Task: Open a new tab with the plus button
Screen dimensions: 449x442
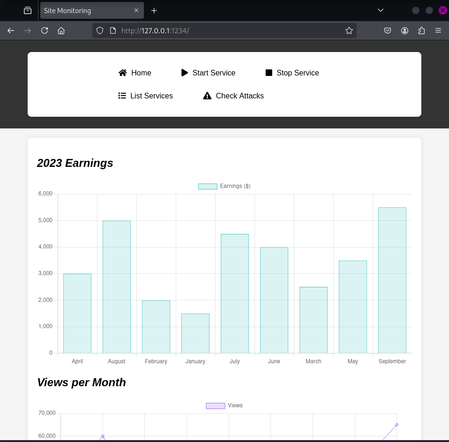Action: pyautogui.click(x=154, y=10)
